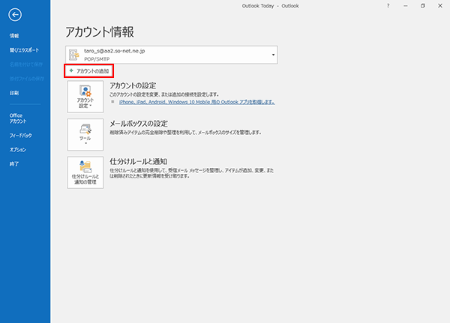The image size is (450, 323).
Task: Open 仕分けルールと通知の管理 icon button
Action: pyautogui.click(x=84, y=172)
